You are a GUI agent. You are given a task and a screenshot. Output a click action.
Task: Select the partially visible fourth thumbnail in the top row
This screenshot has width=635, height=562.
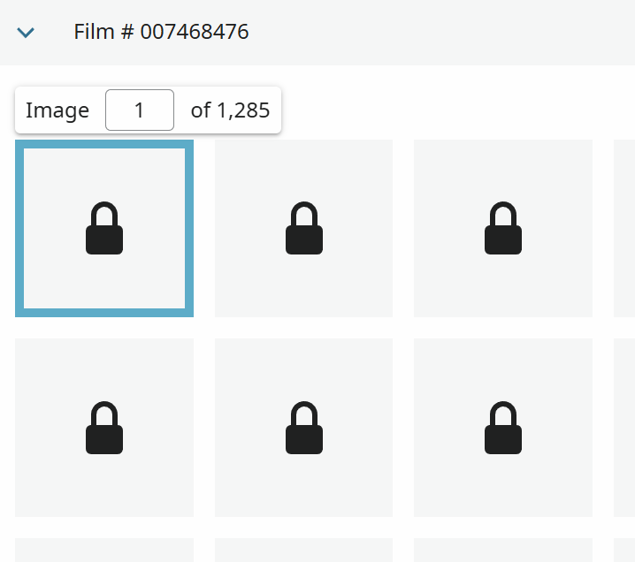(624, 228)
